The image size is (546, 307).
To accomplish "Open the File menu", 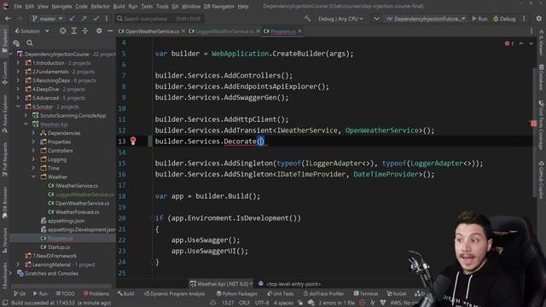I will pyautogui.click(x=18, y=6).
